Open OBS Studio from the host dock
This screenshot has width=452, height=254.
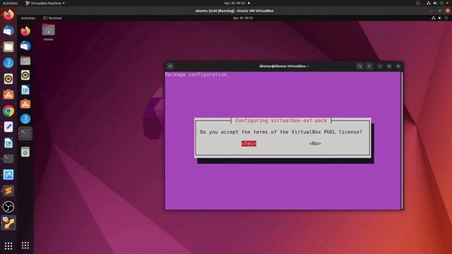click(x=8, y=207)
